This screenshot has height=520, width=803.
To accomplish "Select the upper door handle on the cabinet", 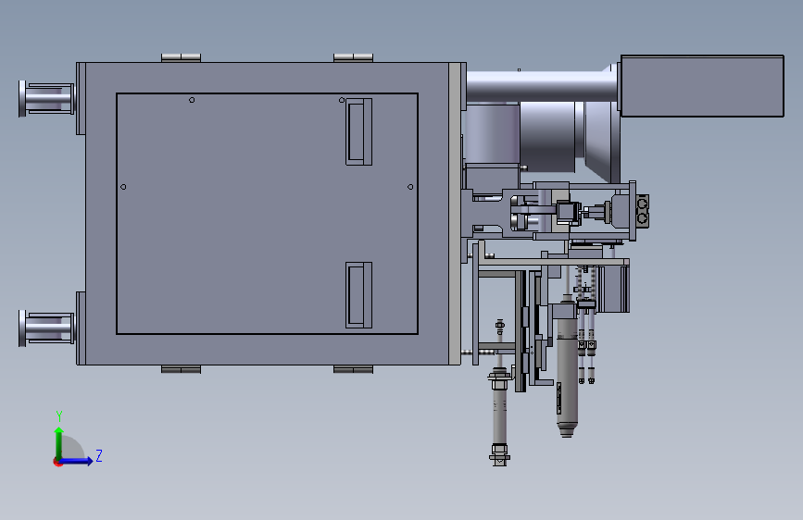I will [359, 131].
